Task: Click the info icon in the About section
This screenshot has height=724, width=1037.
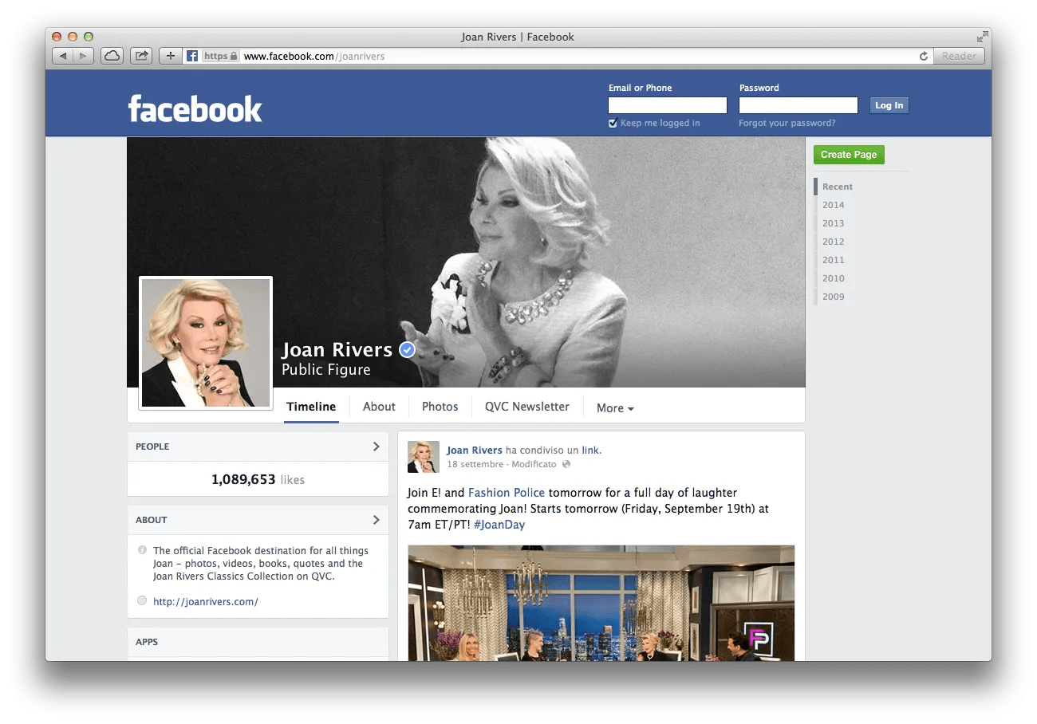Action: (x=141, y=550)
